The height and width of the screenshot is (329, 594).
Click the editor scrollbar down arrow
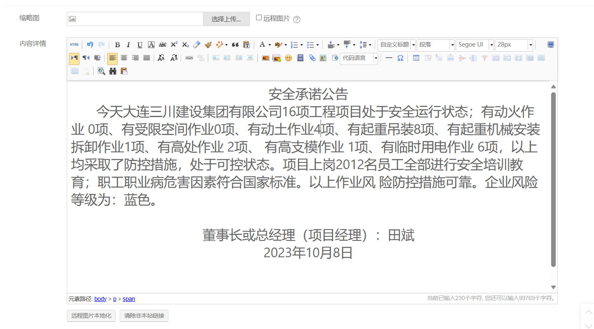click(x=553, y=287)
